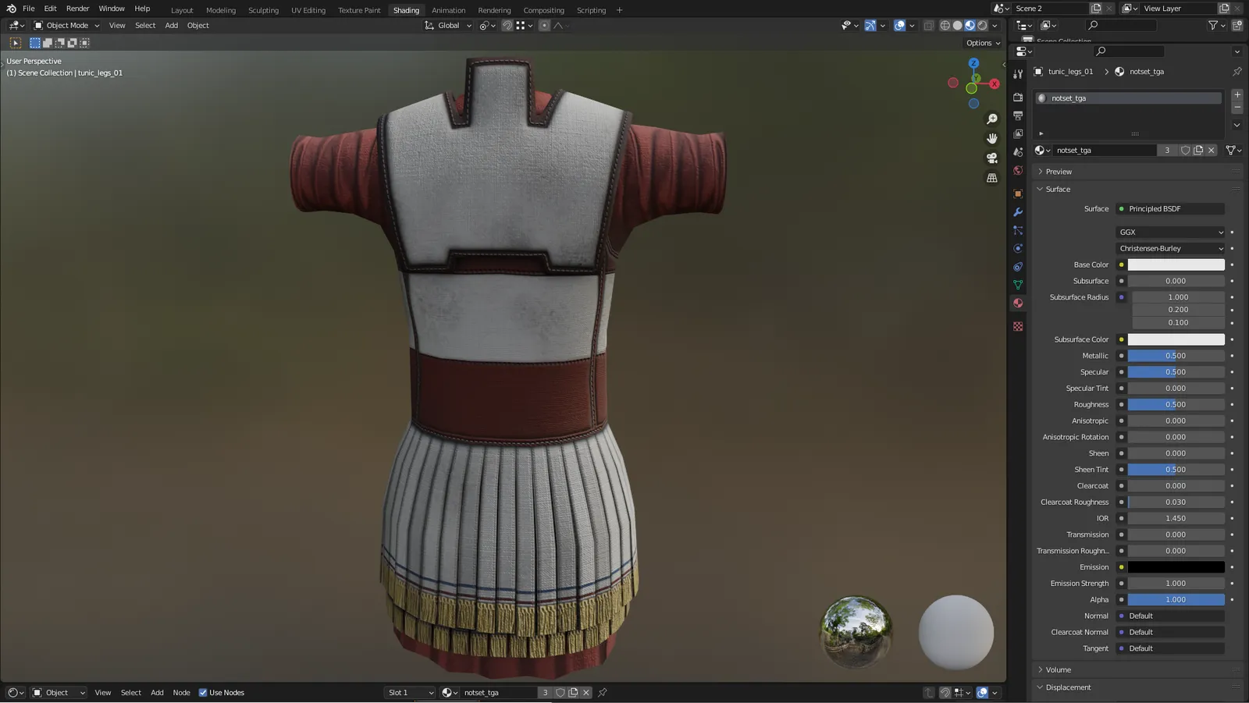The width and height of the screenshot is (1249, 703).
Task: Open the Object Mode dropdown
Action: (x=66, y=26)
